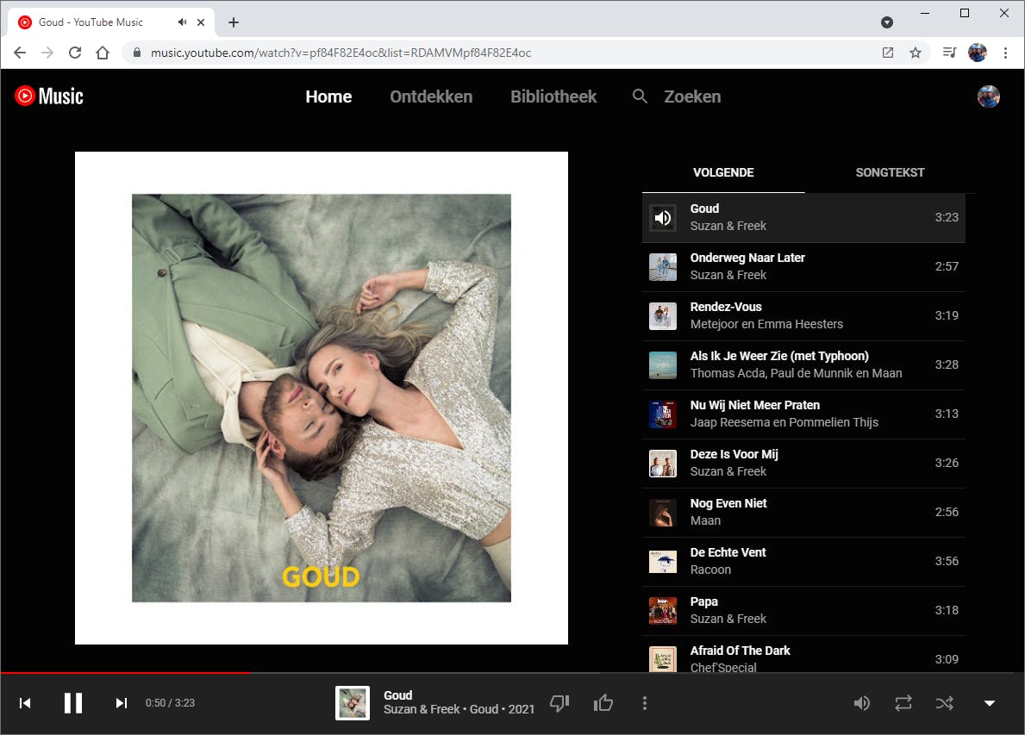Open a new browser tab

234,22
